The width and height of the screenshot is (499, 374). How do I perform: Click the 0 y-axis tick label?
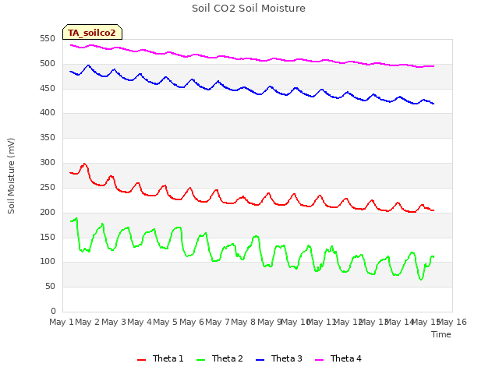53,311
